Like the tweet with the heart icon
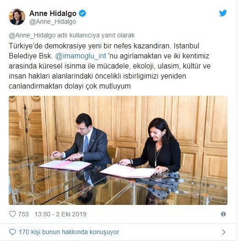 pyautogui.click(x=12, y=214)
